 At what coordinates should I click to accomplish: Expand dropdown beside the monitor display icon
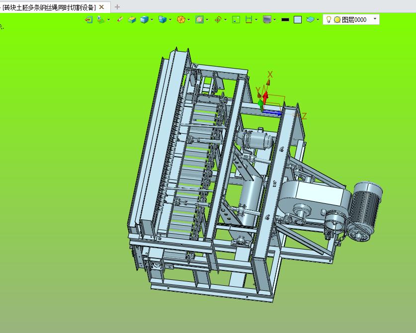coord(274,20)
